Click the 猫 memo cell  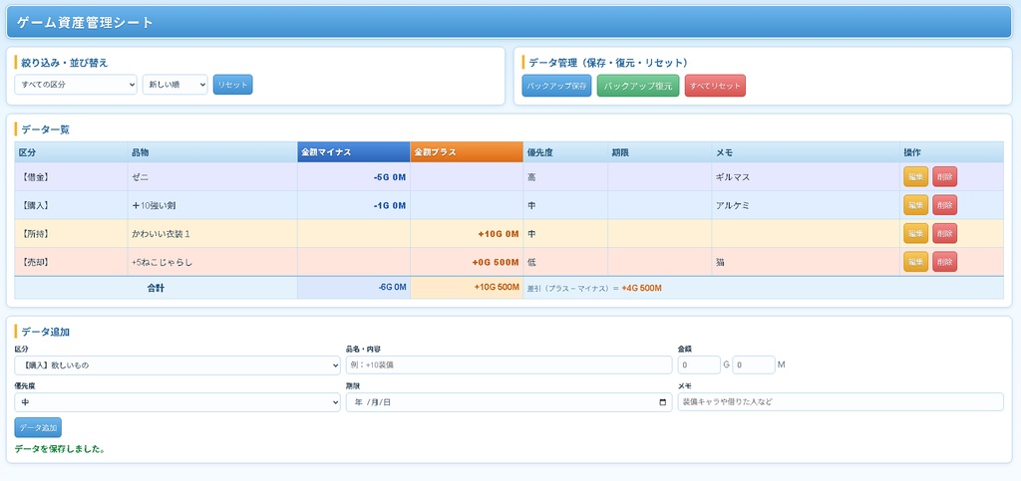pos(806,262)
